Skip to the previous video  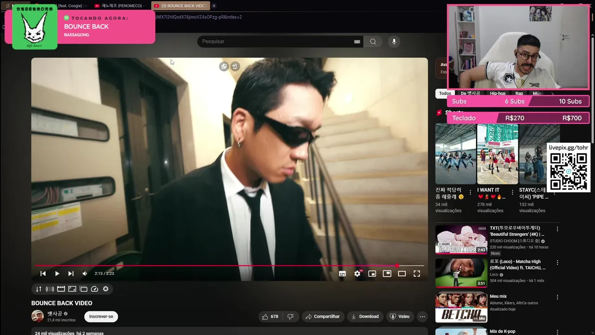click(x=43, y=274)
